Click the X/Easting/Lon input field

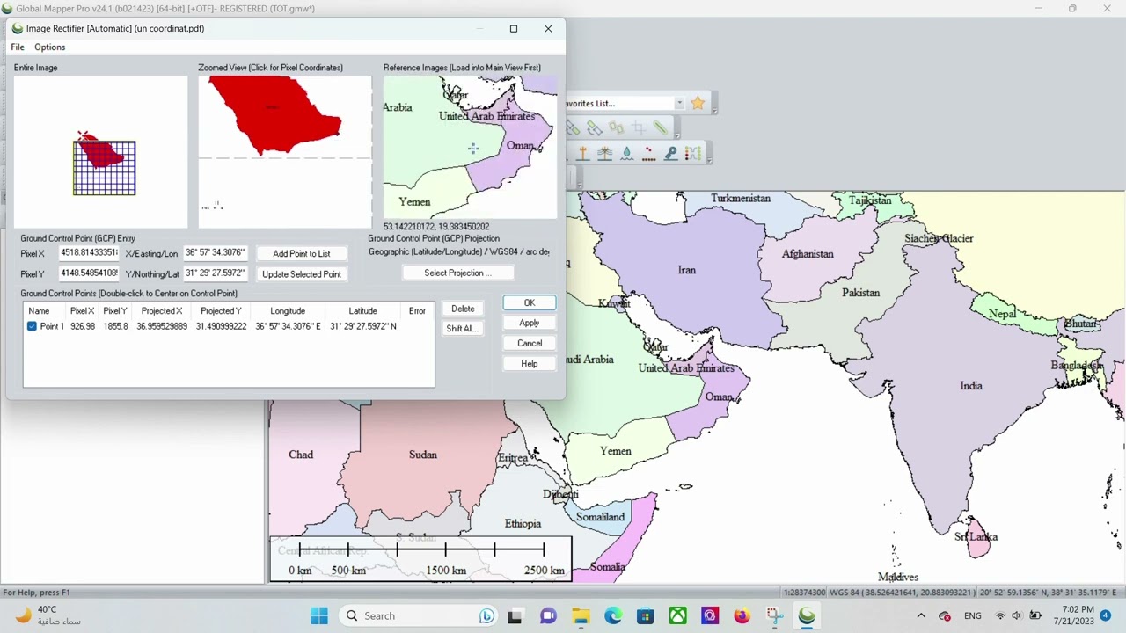[215, 253]
